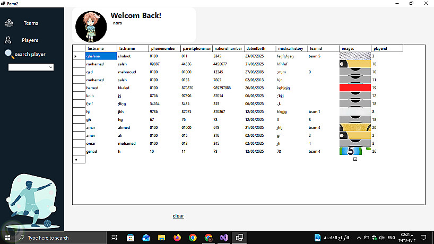Open Microsoft Store from taskbar
Screen dimensions: 434x244
click(x=131, y=238)
